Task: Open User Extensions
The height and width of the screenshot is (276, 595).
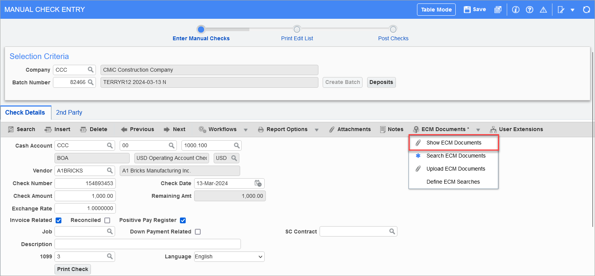Action: 517,129
